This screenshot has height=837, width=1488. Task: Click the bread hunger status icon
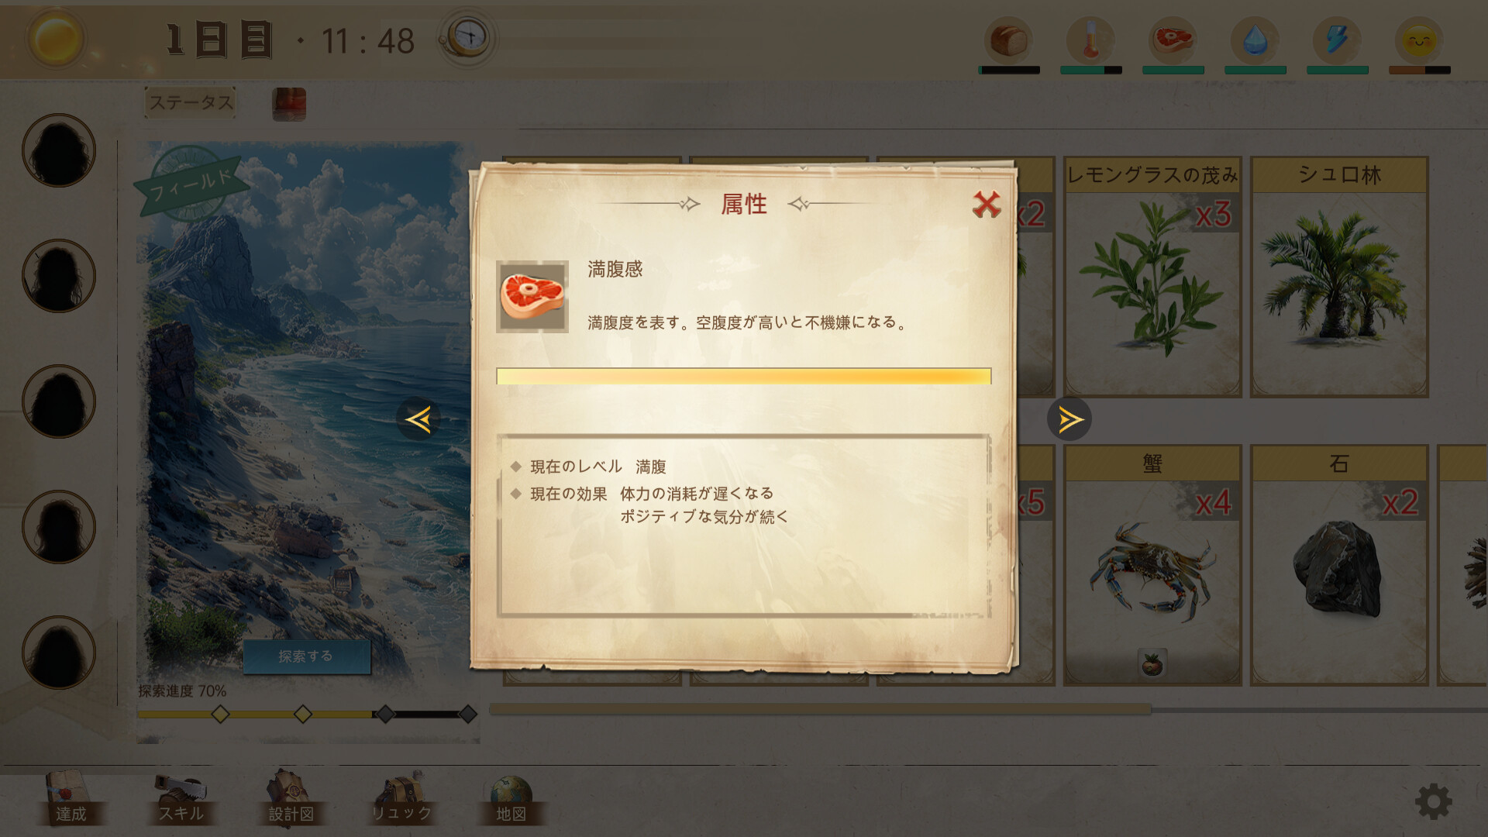coord(1009,40)
